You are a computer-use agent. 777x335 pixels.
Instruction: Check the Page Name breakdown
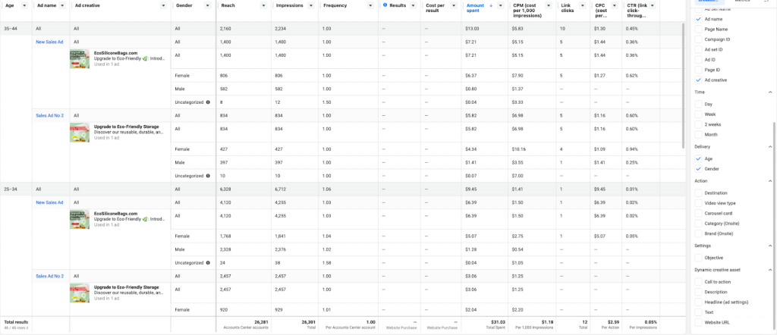[x=698, y=30]
